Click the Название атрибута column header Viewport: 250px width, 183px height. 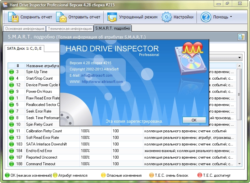(x=43, y=66)
